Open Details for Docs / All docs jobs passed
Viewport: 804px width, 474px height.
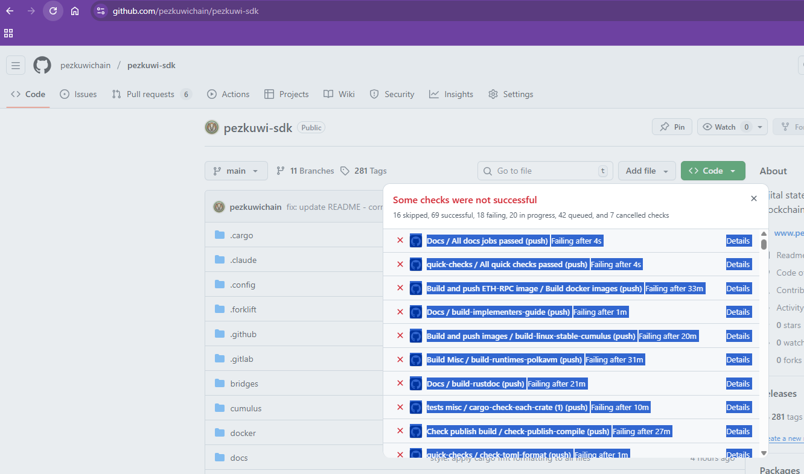click(x=738, y=241)
